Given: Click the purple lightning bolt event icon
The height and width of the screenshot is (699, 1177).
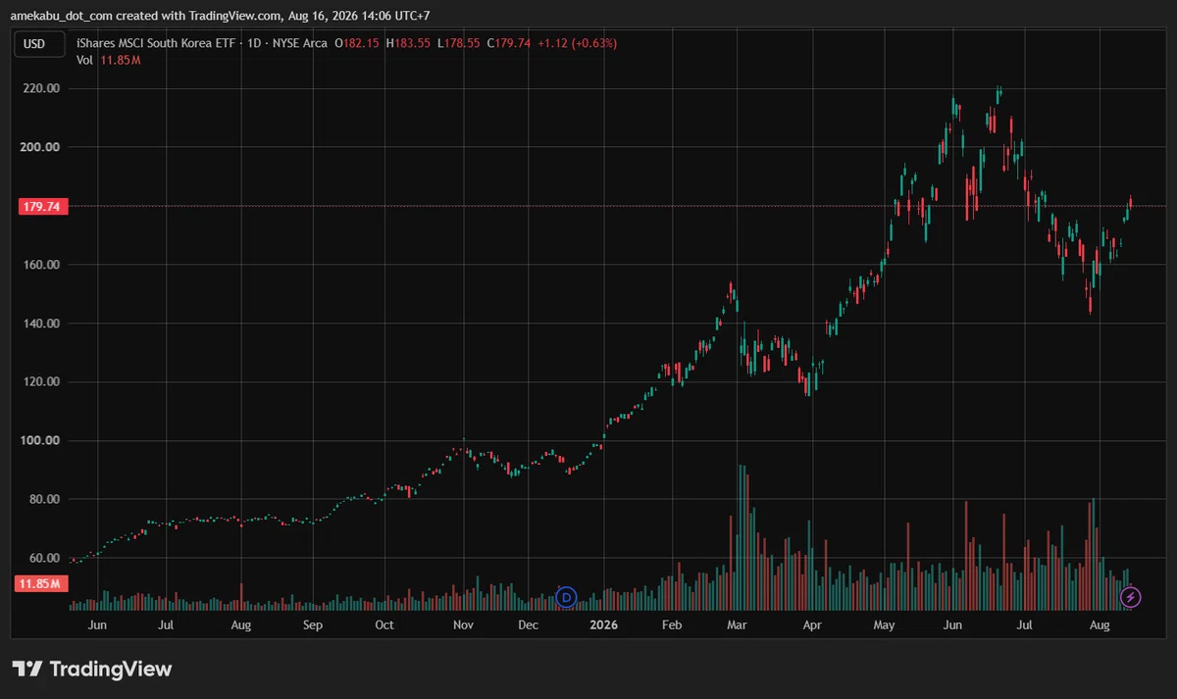Looking at the screenshot, I should point(1130,596).
